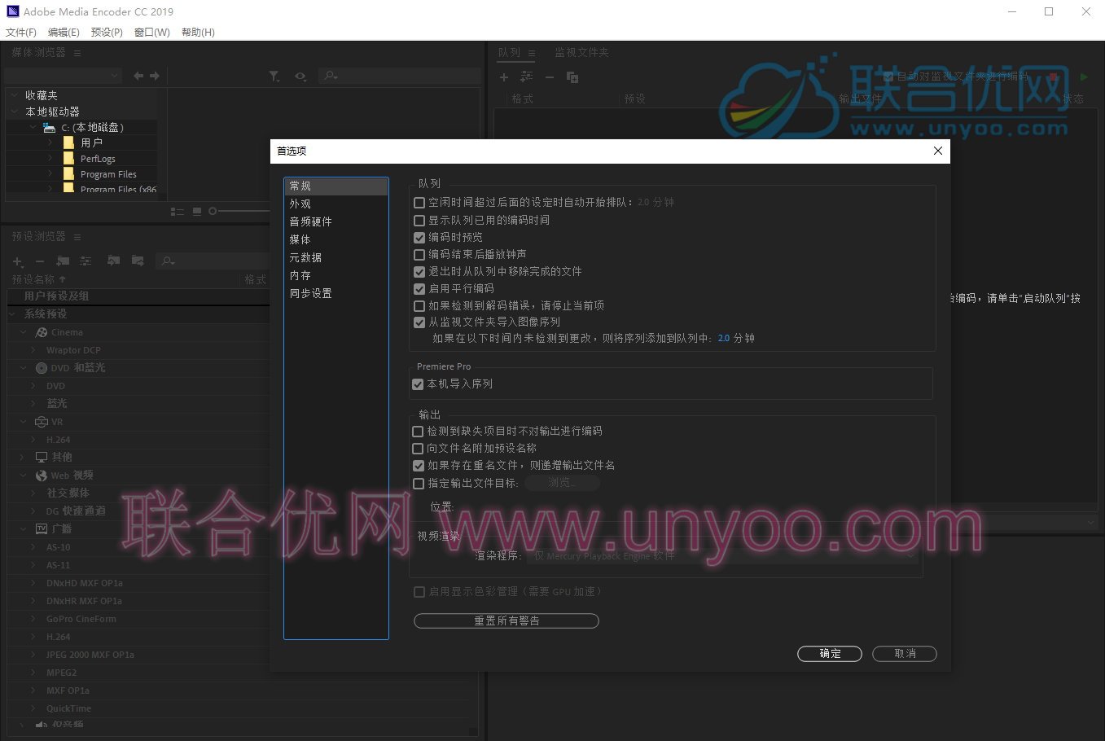Click add output sliders icon in Queue
Screen dimensions: 1105x741
point(527,77)
